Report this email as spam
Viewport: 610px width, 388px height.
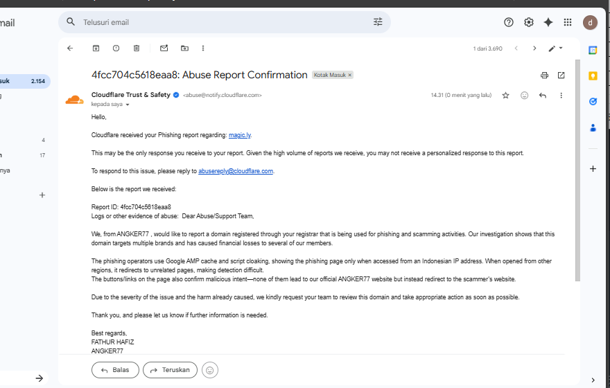point(116,48)
